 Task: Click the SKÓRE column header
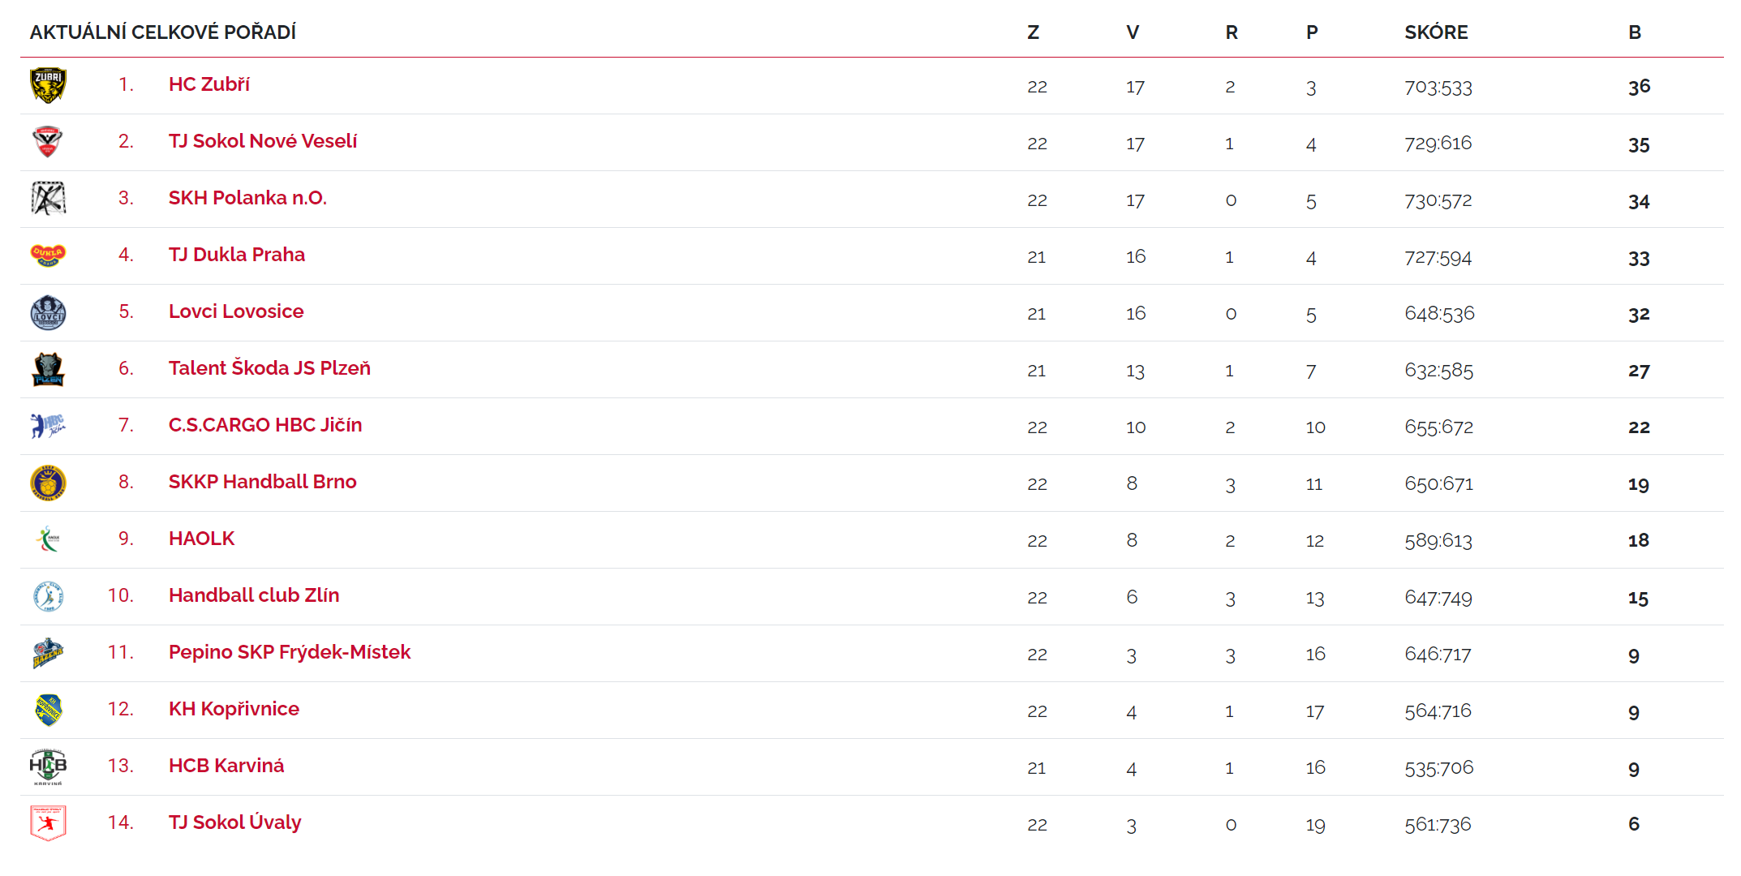point(1436,32)
